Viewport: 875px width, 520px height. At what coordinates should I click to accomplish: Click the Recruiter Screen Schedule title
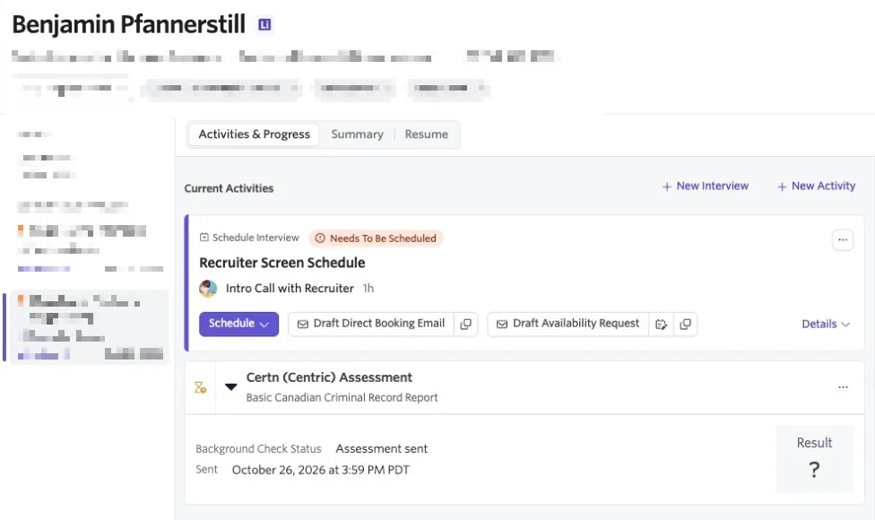pos(282,263)
